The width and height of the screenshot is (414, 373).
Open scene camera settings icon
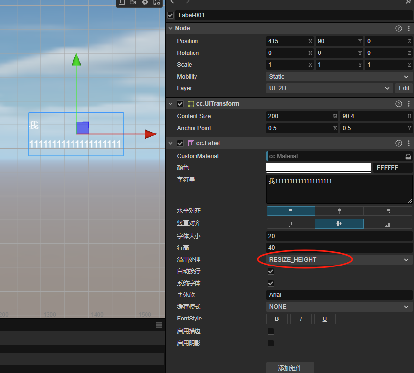(133, 2)
